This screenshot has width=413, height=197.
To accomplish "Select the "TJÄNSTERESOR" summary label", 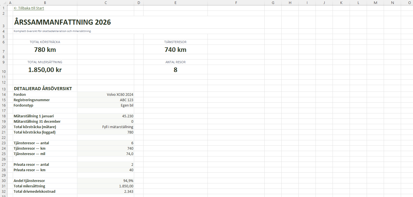I will [175, 42].
